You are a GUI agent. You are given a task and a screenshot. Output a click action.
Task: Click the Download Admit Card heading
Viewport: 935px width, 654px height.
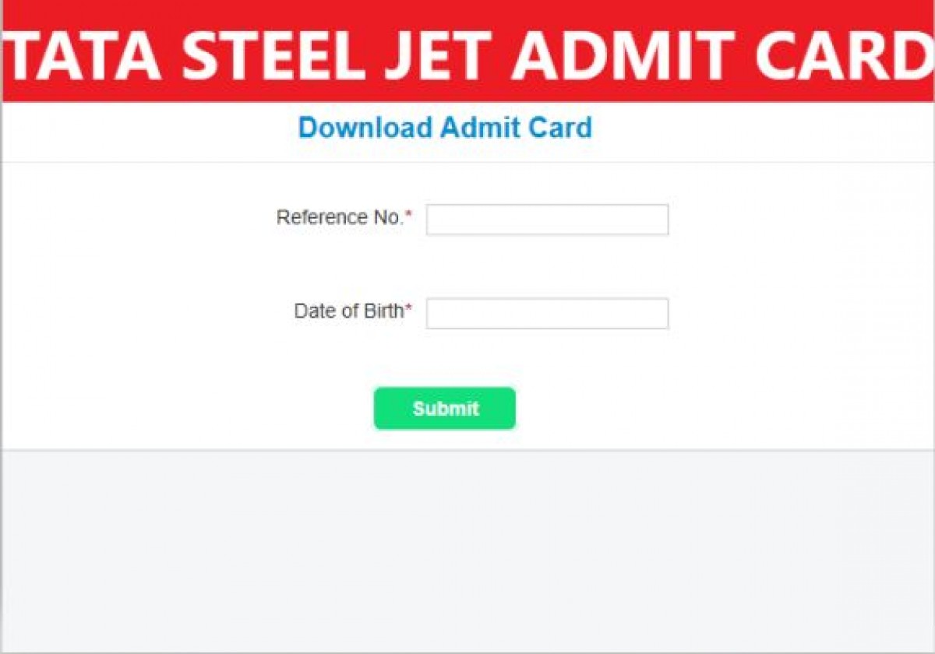click(x=445, y=128)
